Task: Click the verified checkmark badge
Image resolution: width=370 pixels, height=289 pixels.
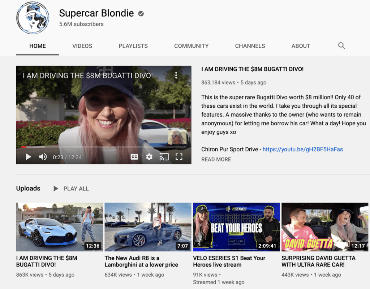Action: pyautogui.click(x=140, y=13)
